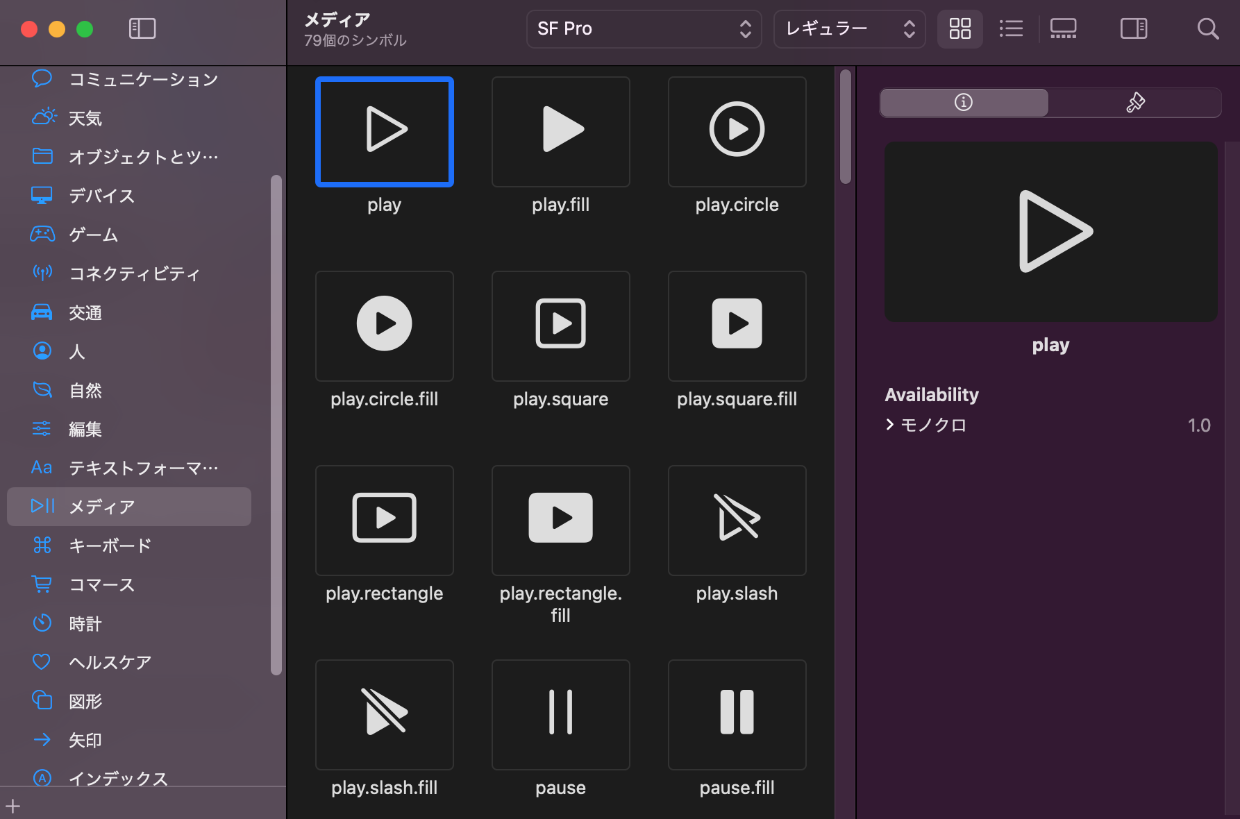Select the play.slash symbol
The width and height of the screenshot is (1240, 819).
pos(737,521)
